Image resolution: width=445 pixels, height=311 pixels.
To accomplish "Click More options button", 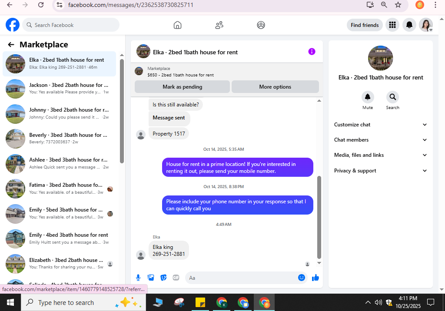I will click(x=275, y=87).
